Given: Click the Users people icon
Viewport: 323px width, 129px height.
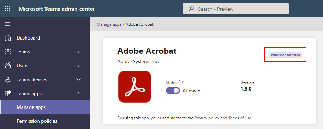Looking at the screenshot, I should coord(8,66).
